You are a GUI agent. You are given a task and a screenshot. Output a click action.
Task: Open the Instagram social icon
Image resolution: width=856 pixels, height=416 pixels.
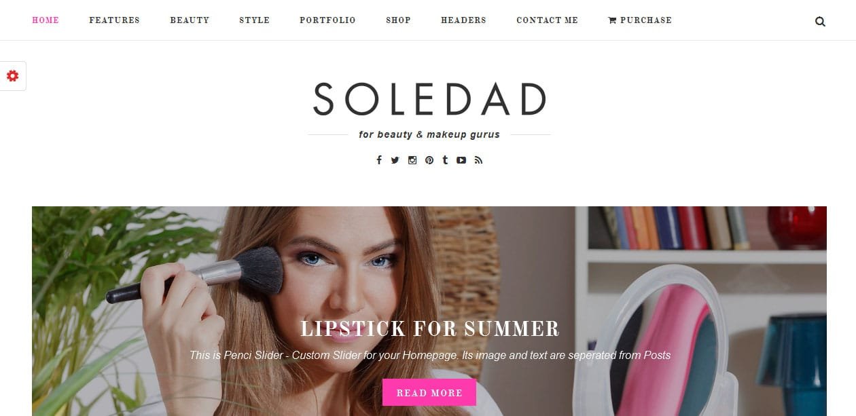(412, 160)
